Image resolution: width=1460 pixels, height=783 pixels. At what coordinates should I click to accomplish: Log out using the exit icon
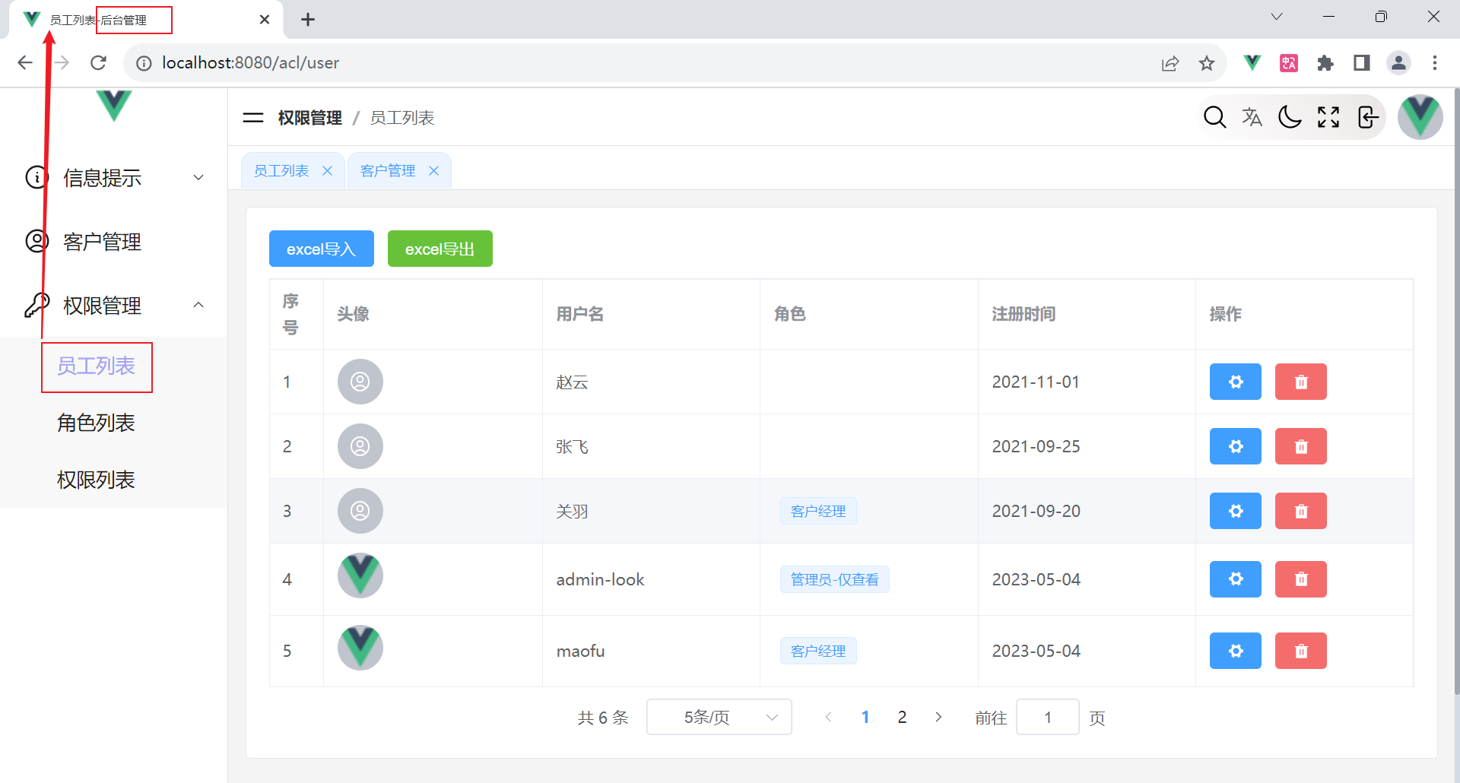click(x=1366, y=117)
